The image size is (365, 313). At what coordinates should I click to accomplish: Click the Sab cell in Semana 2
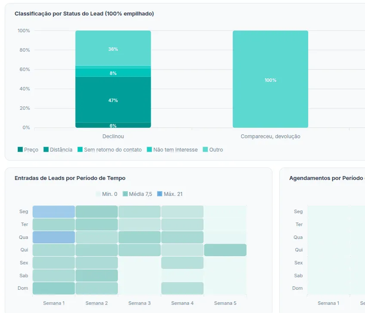click(x=96, y=276)
